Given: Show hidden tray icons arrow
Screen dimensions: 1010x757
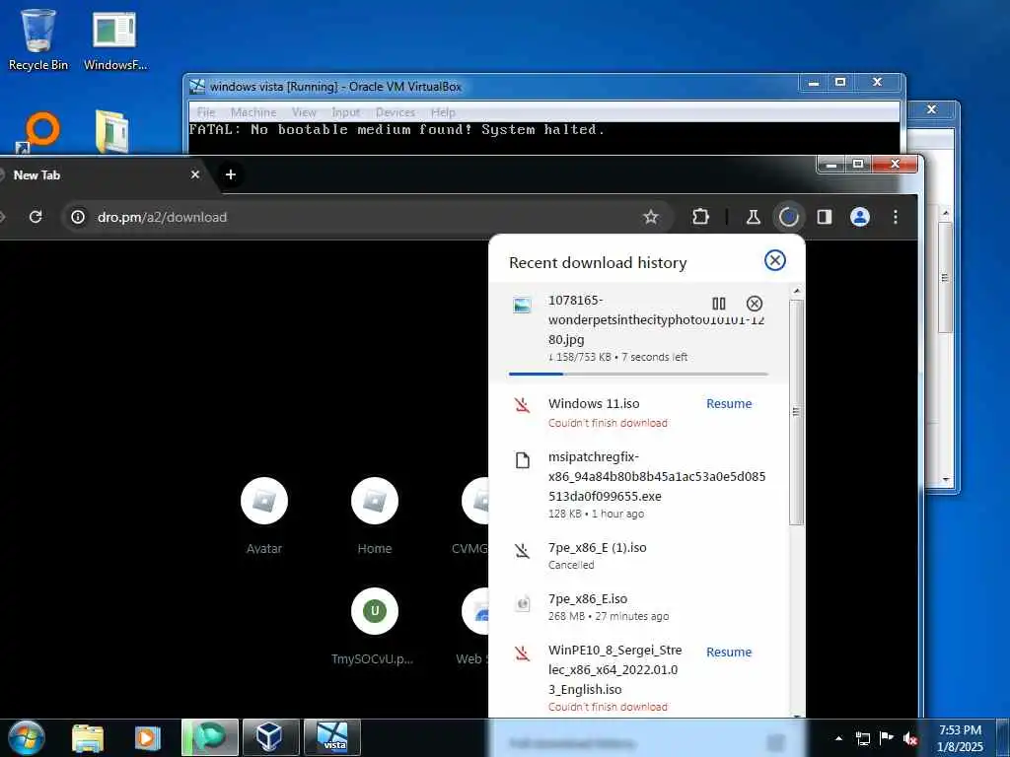Looking at the screenshot, I should 838,738.
